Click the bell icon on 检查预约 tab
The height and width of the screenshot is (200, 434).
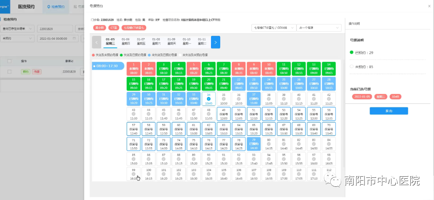point(49,7)
